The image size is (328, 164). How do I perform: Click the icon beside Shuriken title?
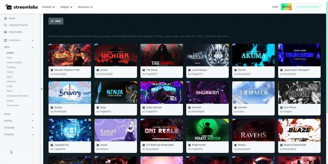pyautogui.click(x=190, y=107)
